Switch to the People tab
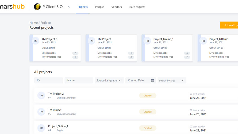The width and height of the screenshot is (238, 134). pyautogui.click(x=99, y=7)
